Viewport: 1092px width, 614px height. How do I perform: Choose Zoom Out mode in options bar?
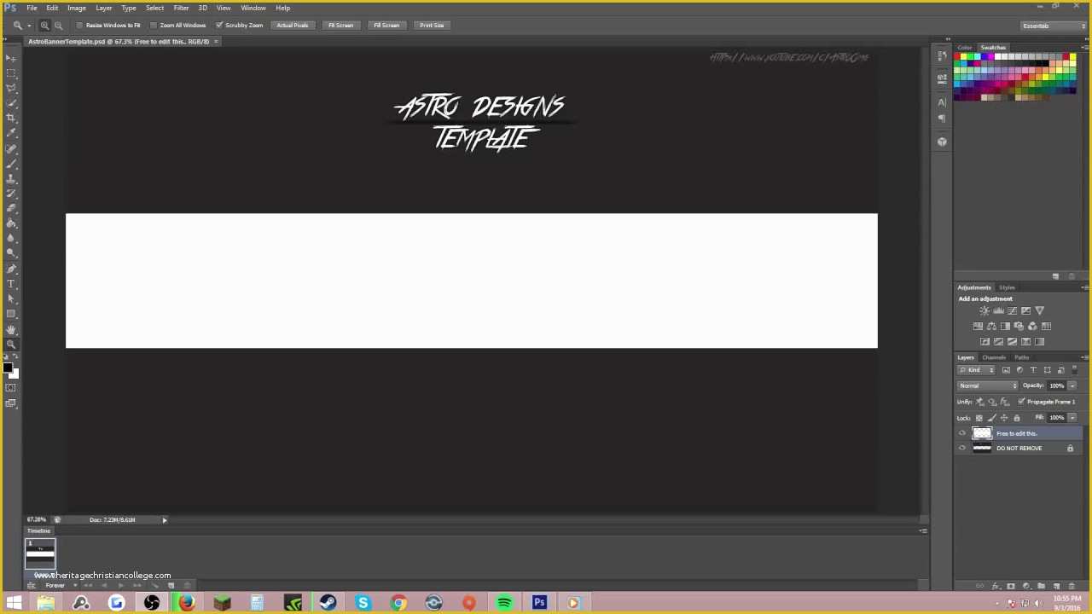[58, 26]
